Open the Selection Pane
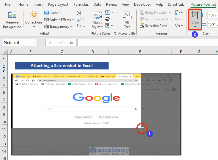218x160 pixels. tap(153, 26)
